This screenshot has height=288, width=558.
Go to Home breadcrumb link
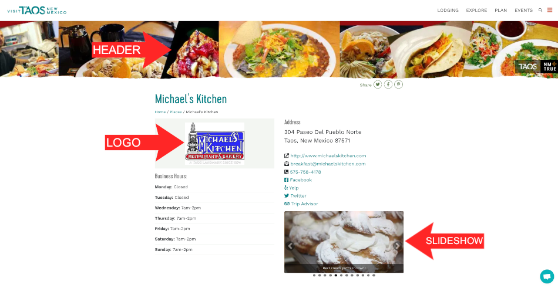pos(160,112)
